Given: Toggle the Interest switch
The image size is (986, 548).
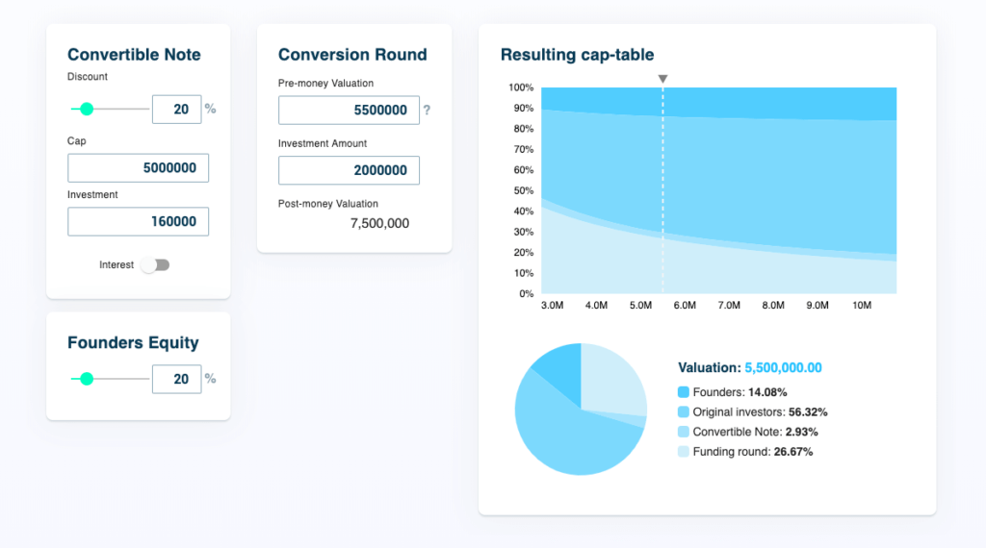Looking at the screenshot, I should click(155, 265).
